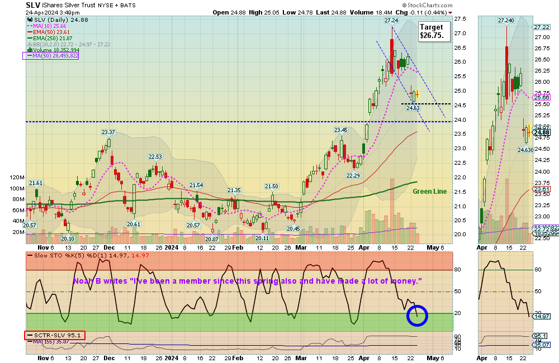Click the pink 25.66 moving average tag

542,97
